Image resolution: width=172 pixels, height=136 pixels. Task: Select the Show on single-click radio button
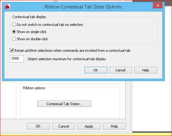[x=14, y=32]
